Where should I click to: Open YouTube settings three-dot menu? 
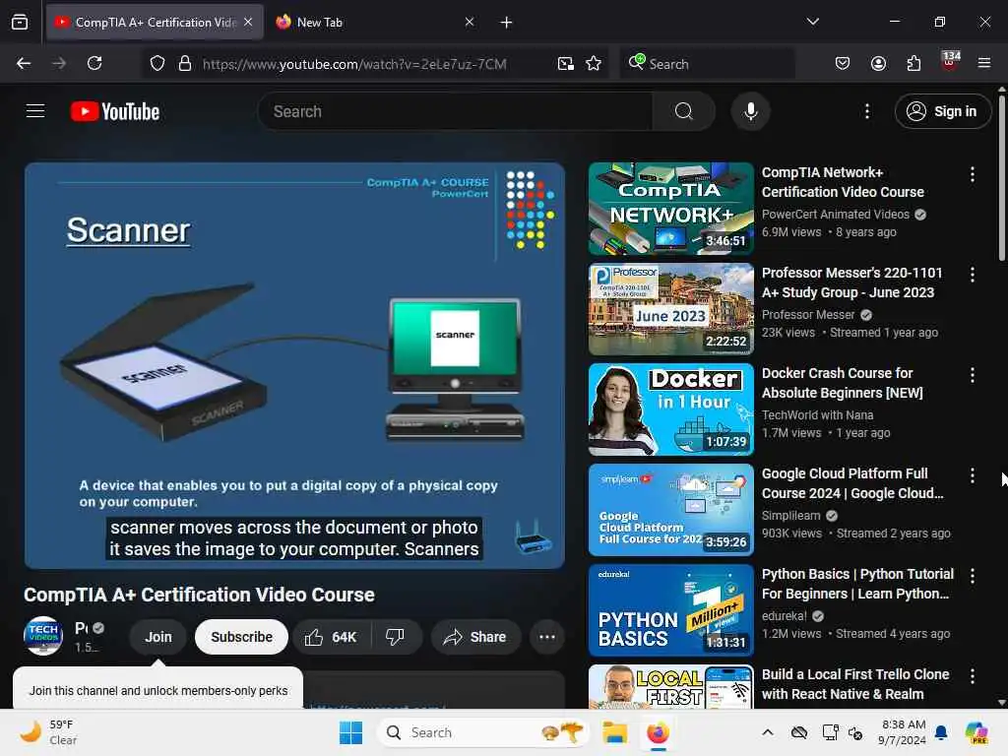point(867,111)
